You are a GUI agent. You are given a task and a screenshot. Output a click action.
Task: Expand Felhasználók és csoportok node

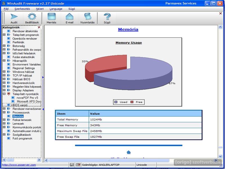tap(4, 50)
